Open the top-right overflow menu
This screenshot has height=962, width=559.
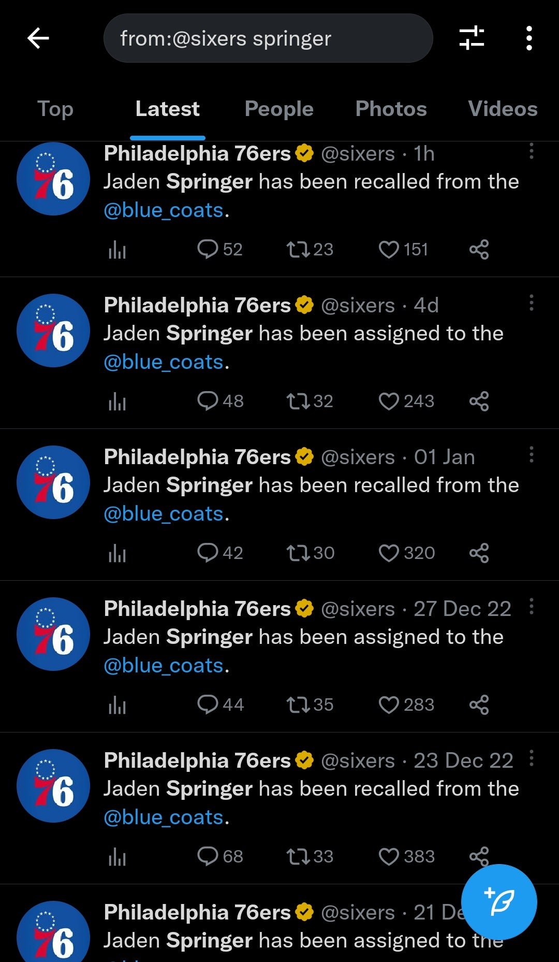pyautogui.click(x=528, y=38)
